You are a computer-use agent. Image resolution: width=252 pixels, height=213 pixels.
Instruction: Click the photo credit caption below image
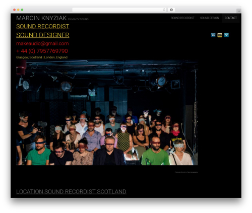click(x=186, y=172)
